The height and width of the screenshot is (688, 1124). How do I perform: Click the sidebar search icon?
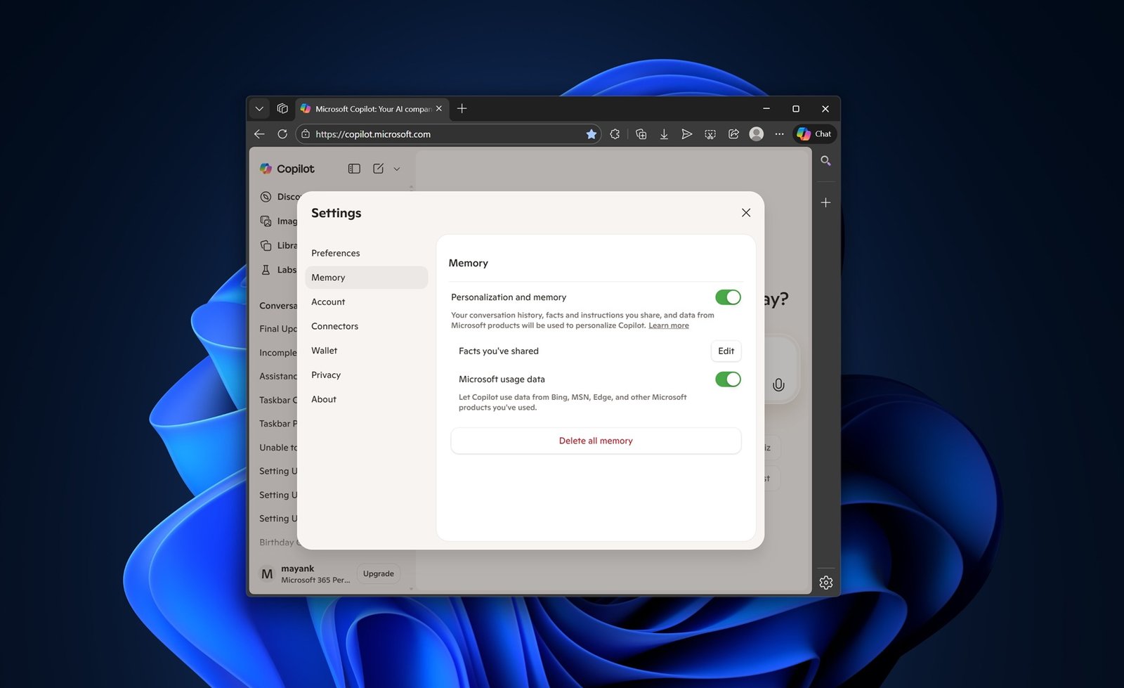pos(826,161)
